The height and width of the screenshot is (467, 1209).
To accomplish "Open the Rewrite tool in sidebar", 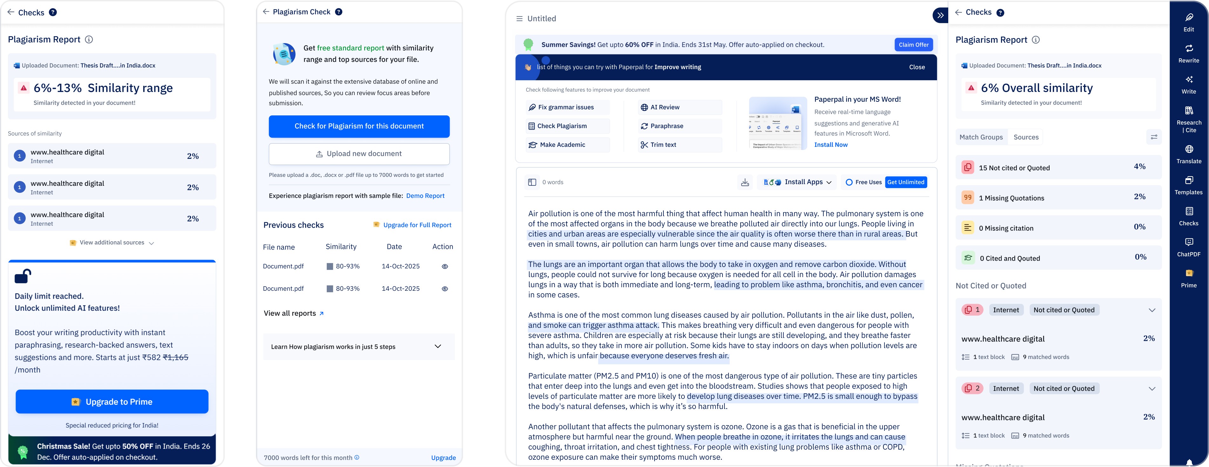I will [1188, 53].
